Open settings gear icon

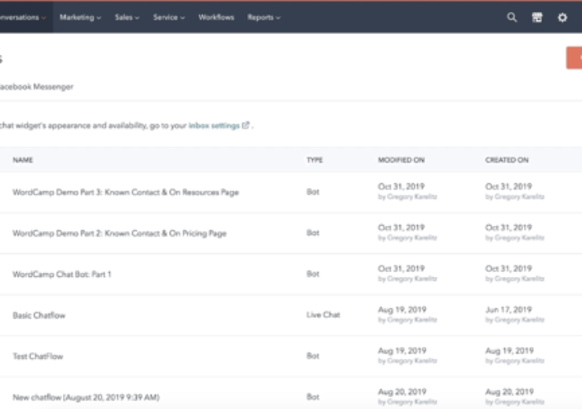(562, 17)
